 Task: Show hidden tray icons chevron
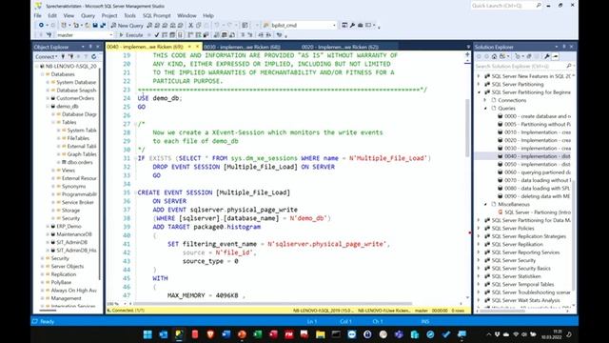(x=488, y=334)
